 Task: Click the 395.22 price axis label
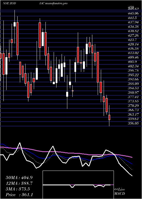click(x=133, y=75)
